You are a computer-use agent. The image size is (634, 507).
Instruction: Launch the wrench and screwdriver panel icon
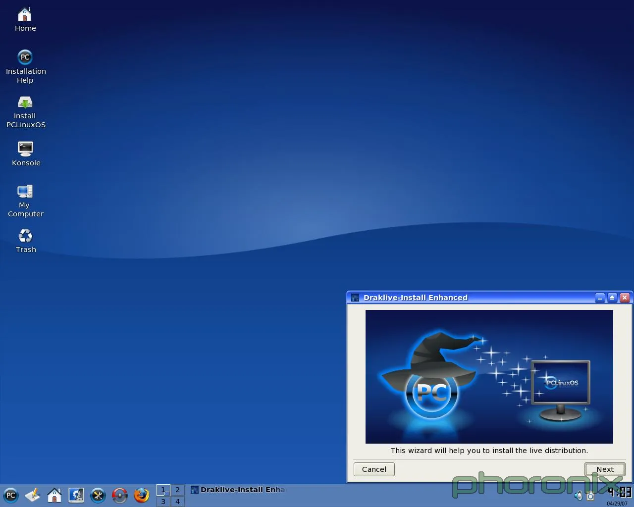98,495
